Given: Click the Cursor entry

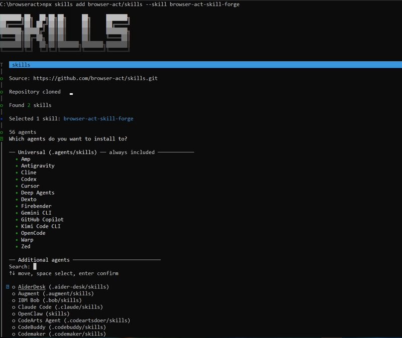Looking at the screenshot, I should pos(30,186).
